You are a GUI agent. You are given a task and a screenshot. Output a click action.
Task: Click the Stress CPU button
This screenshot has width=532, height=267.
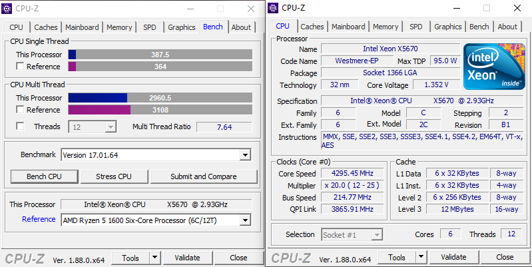(x=114, y=176)
